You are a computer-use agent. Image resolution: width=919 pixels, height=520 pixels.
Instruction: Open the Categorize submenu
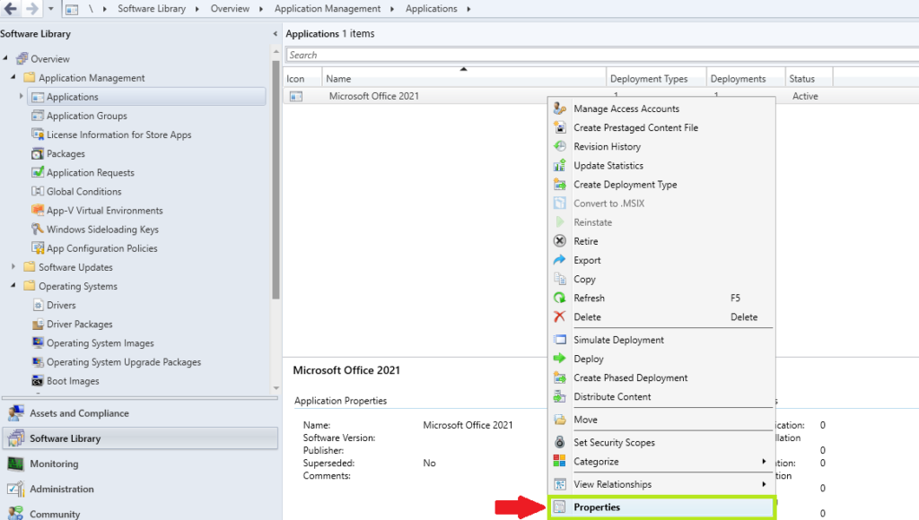click(x=661, y=461)
